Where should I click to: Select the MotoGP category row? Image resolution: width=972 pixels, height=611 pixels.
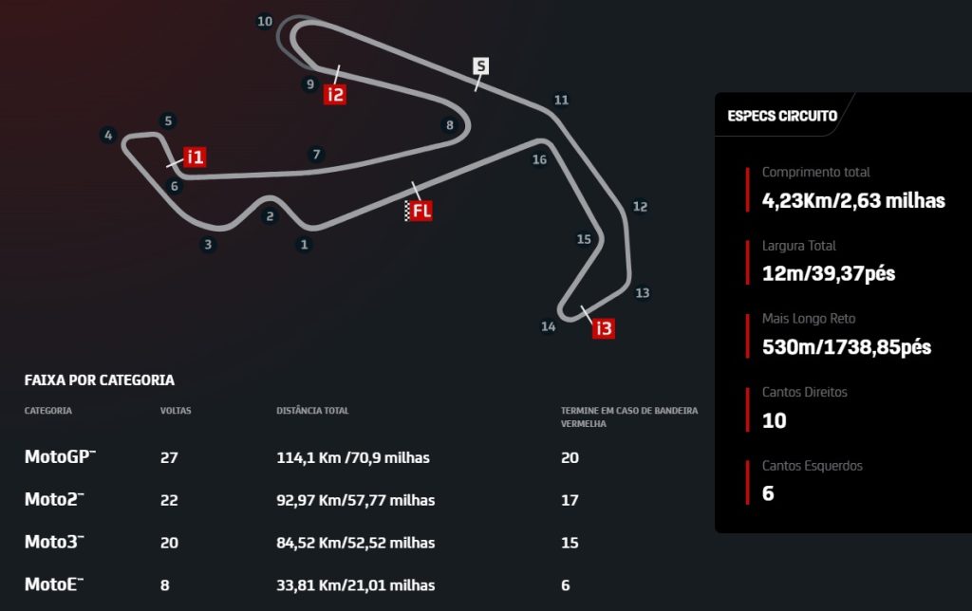(363, 457)
